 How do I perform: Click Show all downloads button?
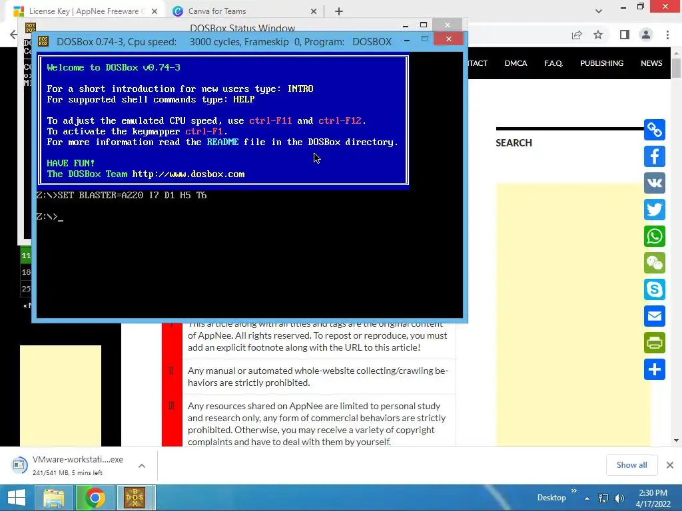631,465
